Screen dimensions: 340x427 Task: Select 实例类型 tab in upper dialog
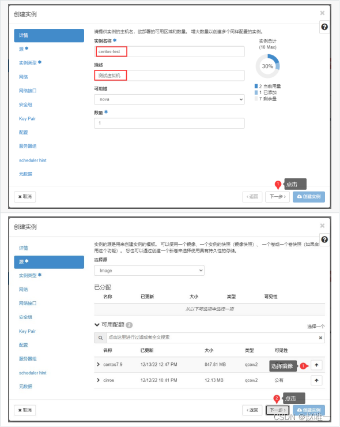tap(30, 63)
